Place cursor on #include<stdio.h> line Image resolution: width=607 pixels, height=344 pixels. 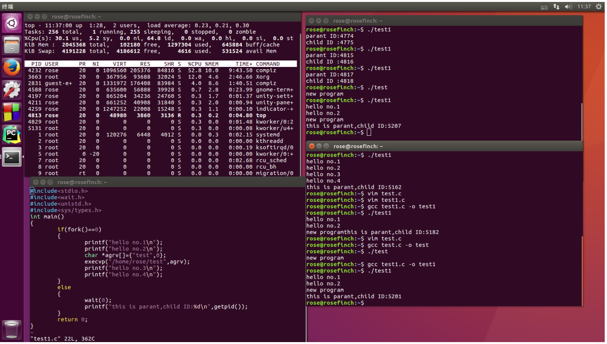(x=59, y=191)
